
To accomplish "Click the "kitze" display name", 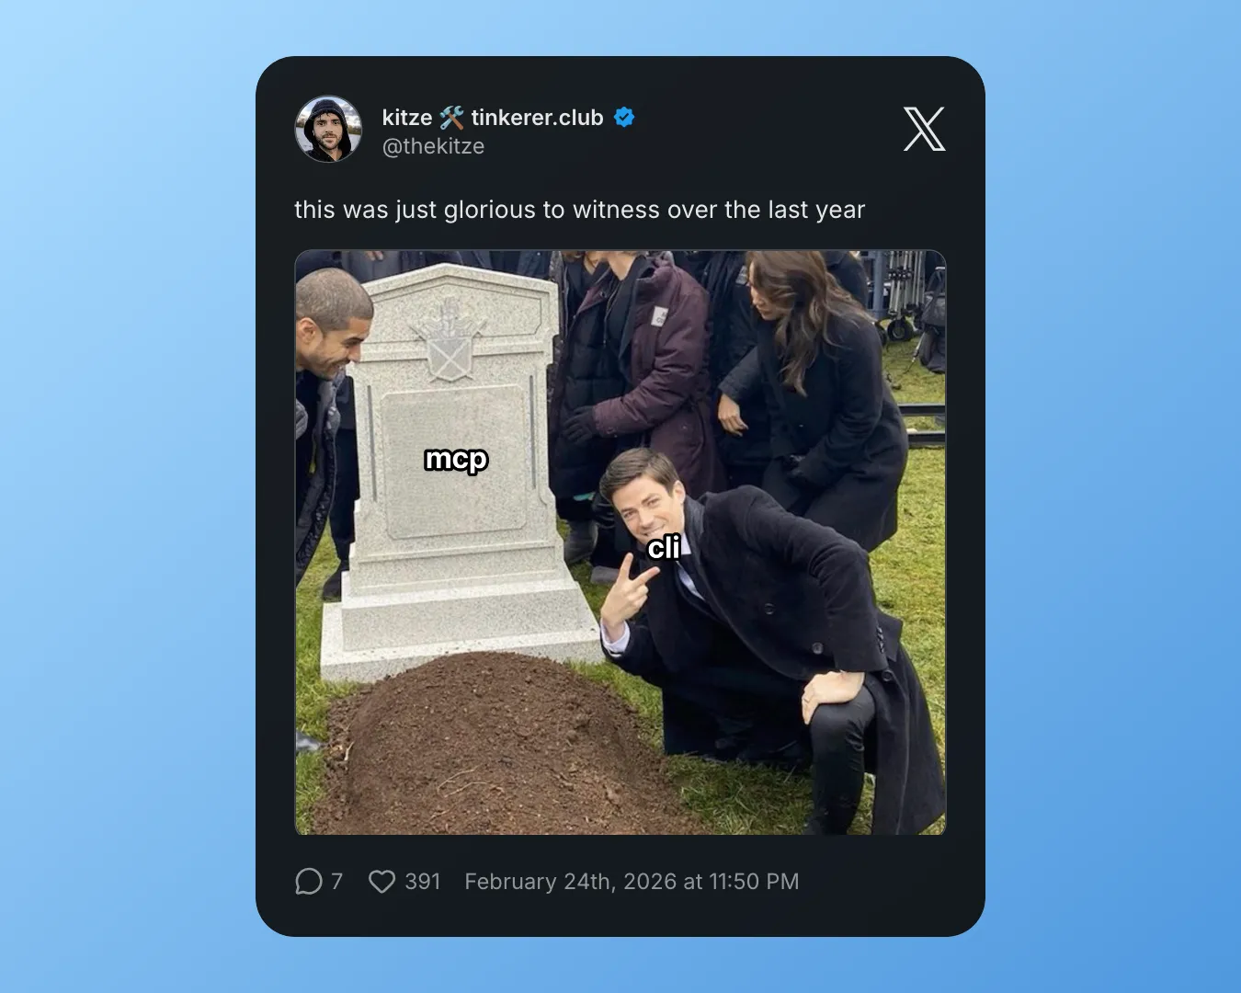I will pyautogui.click(x=406, y=118).
